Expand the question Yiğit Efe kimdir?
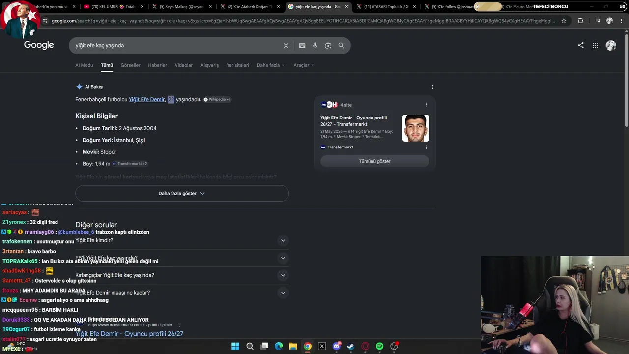 tap(182, 240)
